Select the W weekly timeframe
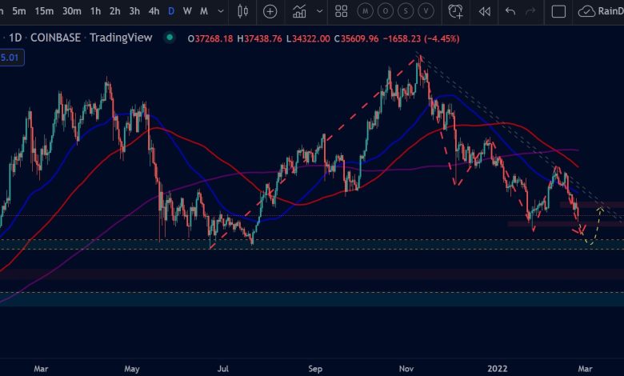Viewport: 624px width, 376px height. point(187,11)
